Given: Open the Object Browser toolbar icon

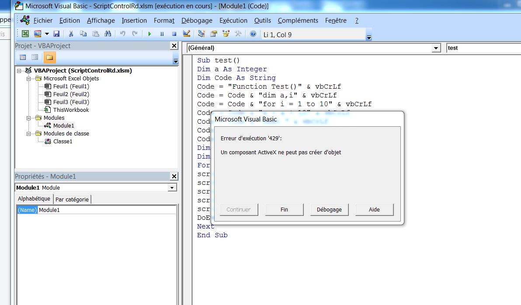Looking at the screenshot, I should point(226,34).
